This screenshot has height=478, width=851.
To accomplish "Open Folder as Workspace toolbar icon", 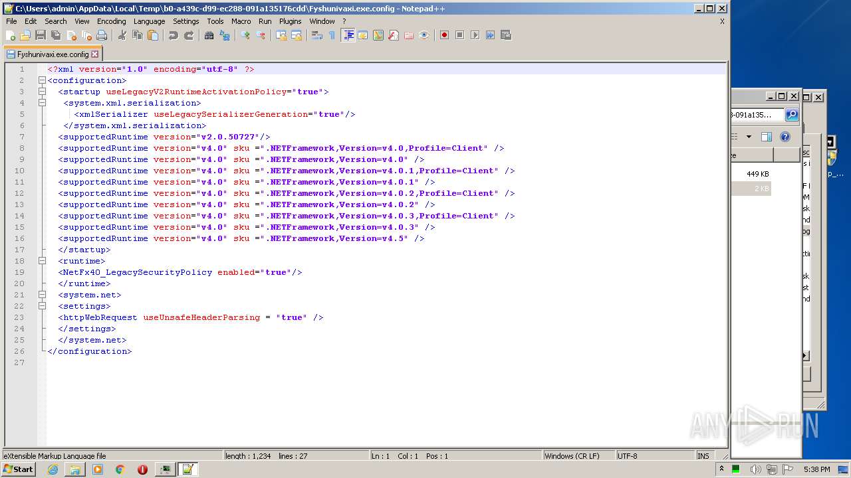I will (409, 35).
